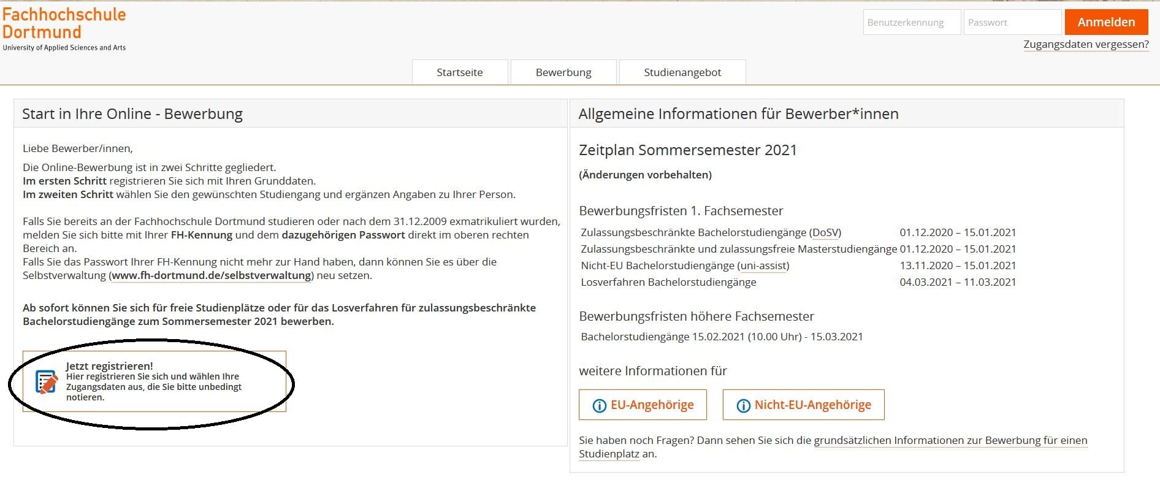This screenshot has width=1160, height=485.
Task: Open grundsätzlichen Informationen zur Bewerbung link
Action: tap(950, 440)
